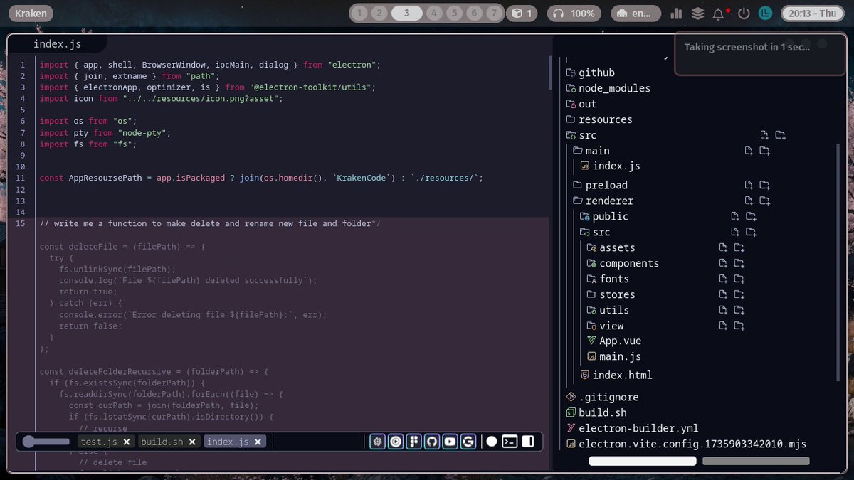The height and width of the screenshot is (480, 854).
Task: Click the power icon in top bar
Action: coord(744,13)
